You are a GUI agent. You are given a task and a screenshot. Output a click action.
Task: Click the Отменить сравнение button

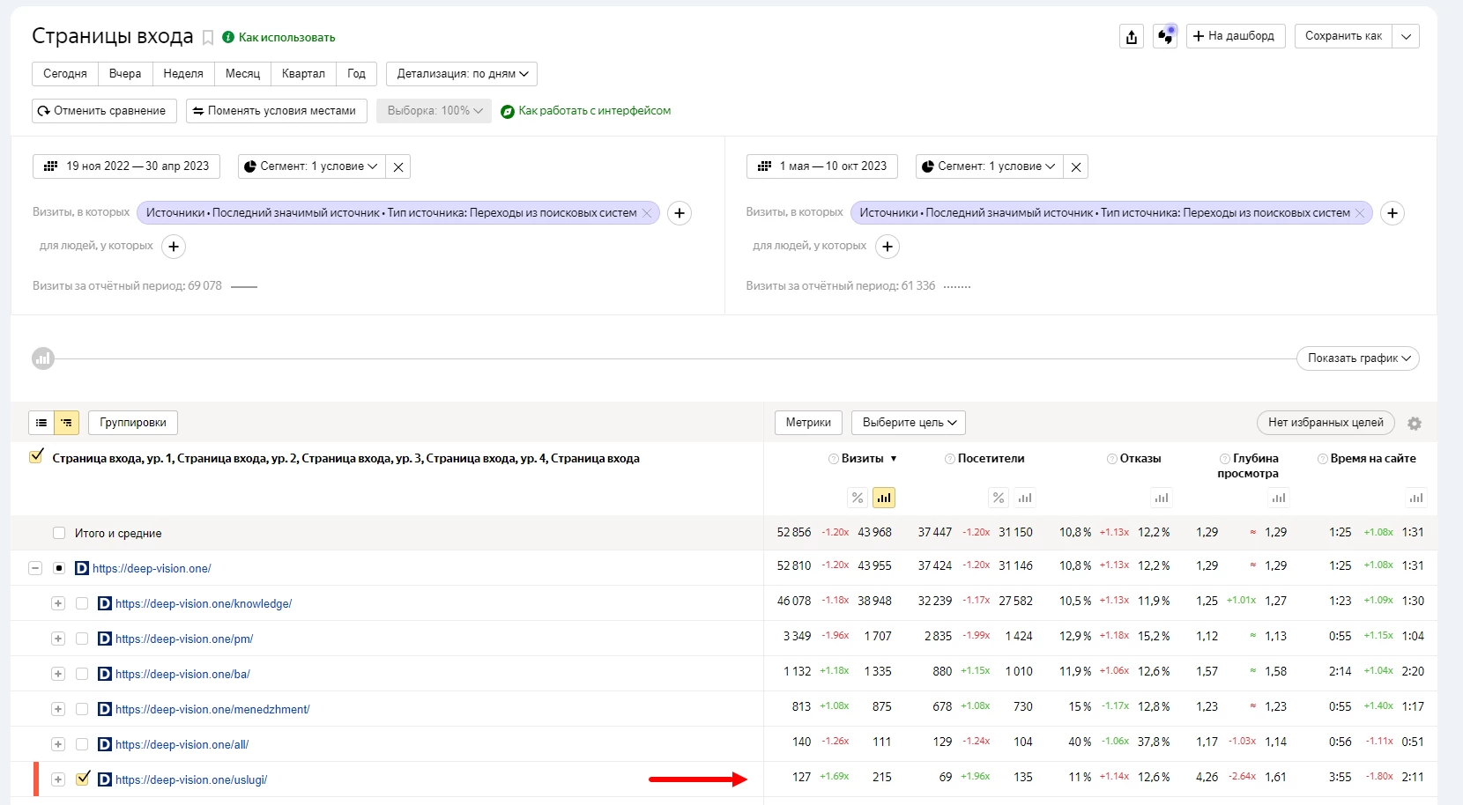tap(104, 111)
